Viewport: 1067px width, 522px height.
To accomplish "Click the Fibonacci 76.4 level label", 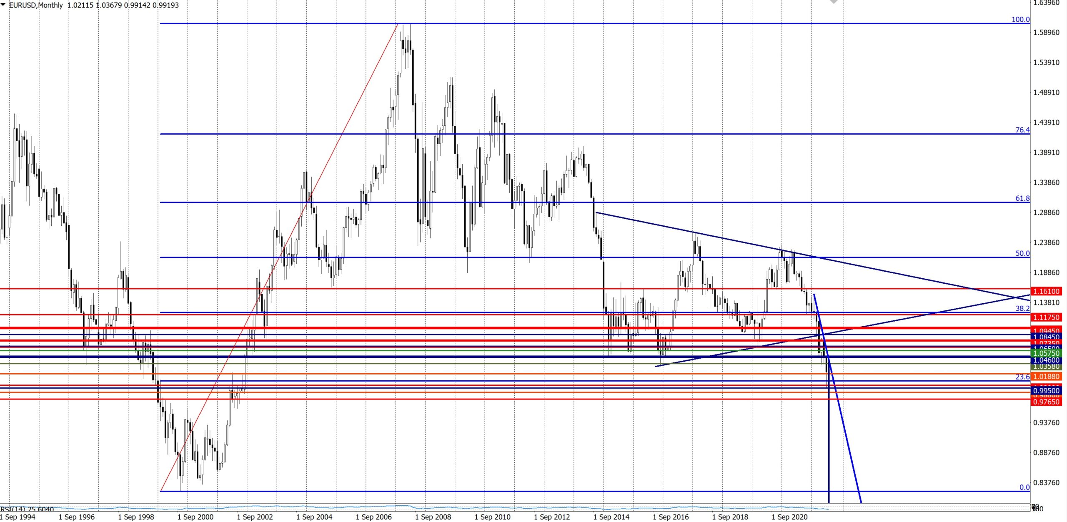I will pos(1022,130).
